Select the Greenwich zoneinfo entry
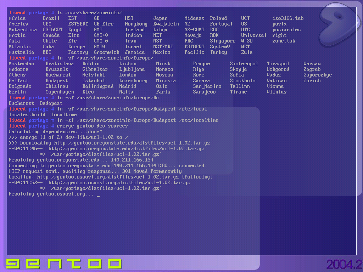Viewport: 363px width, 272px height. 106,52
